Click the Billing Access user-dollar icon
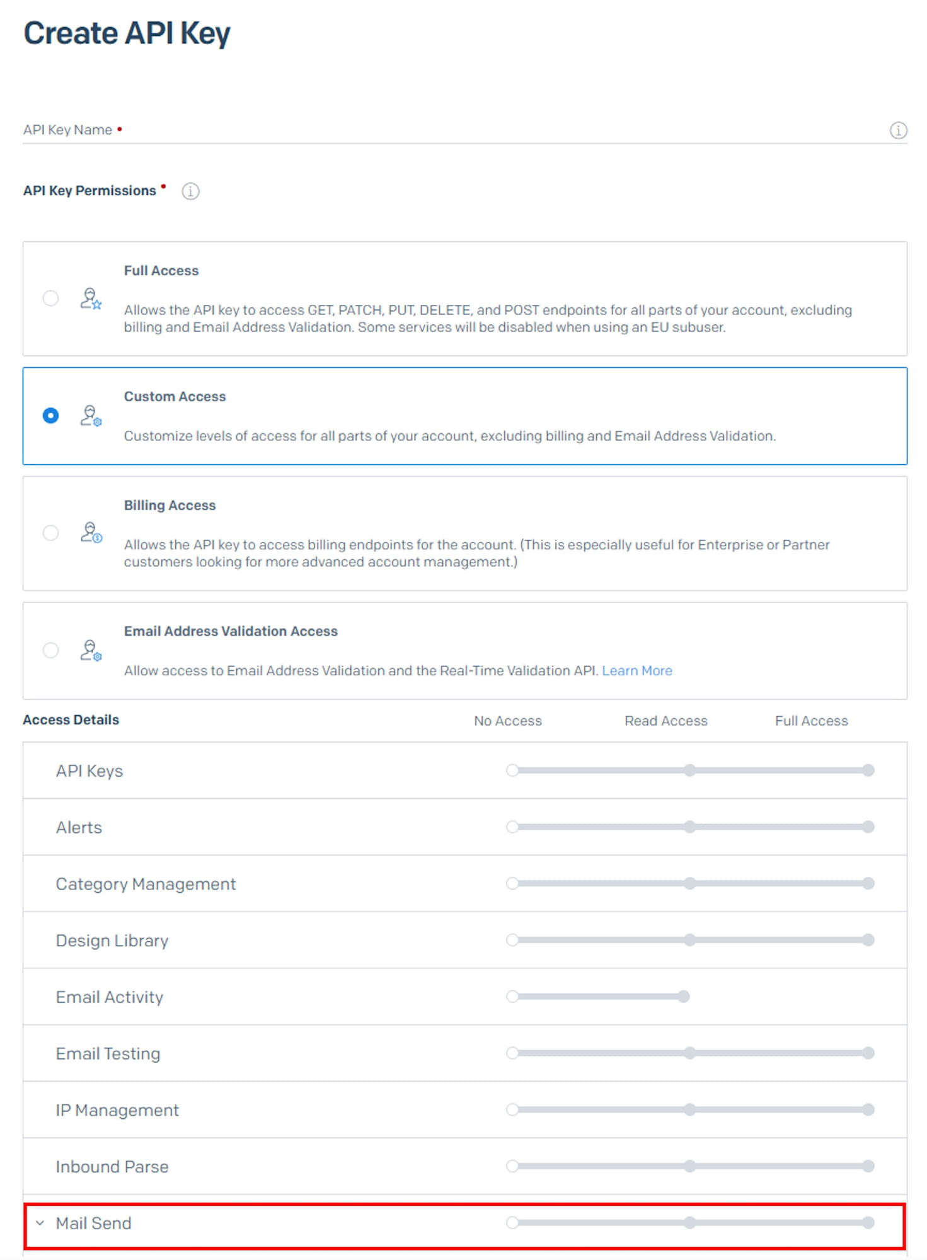This screenshot has height=1260, width=927. (x=91, y=533)
